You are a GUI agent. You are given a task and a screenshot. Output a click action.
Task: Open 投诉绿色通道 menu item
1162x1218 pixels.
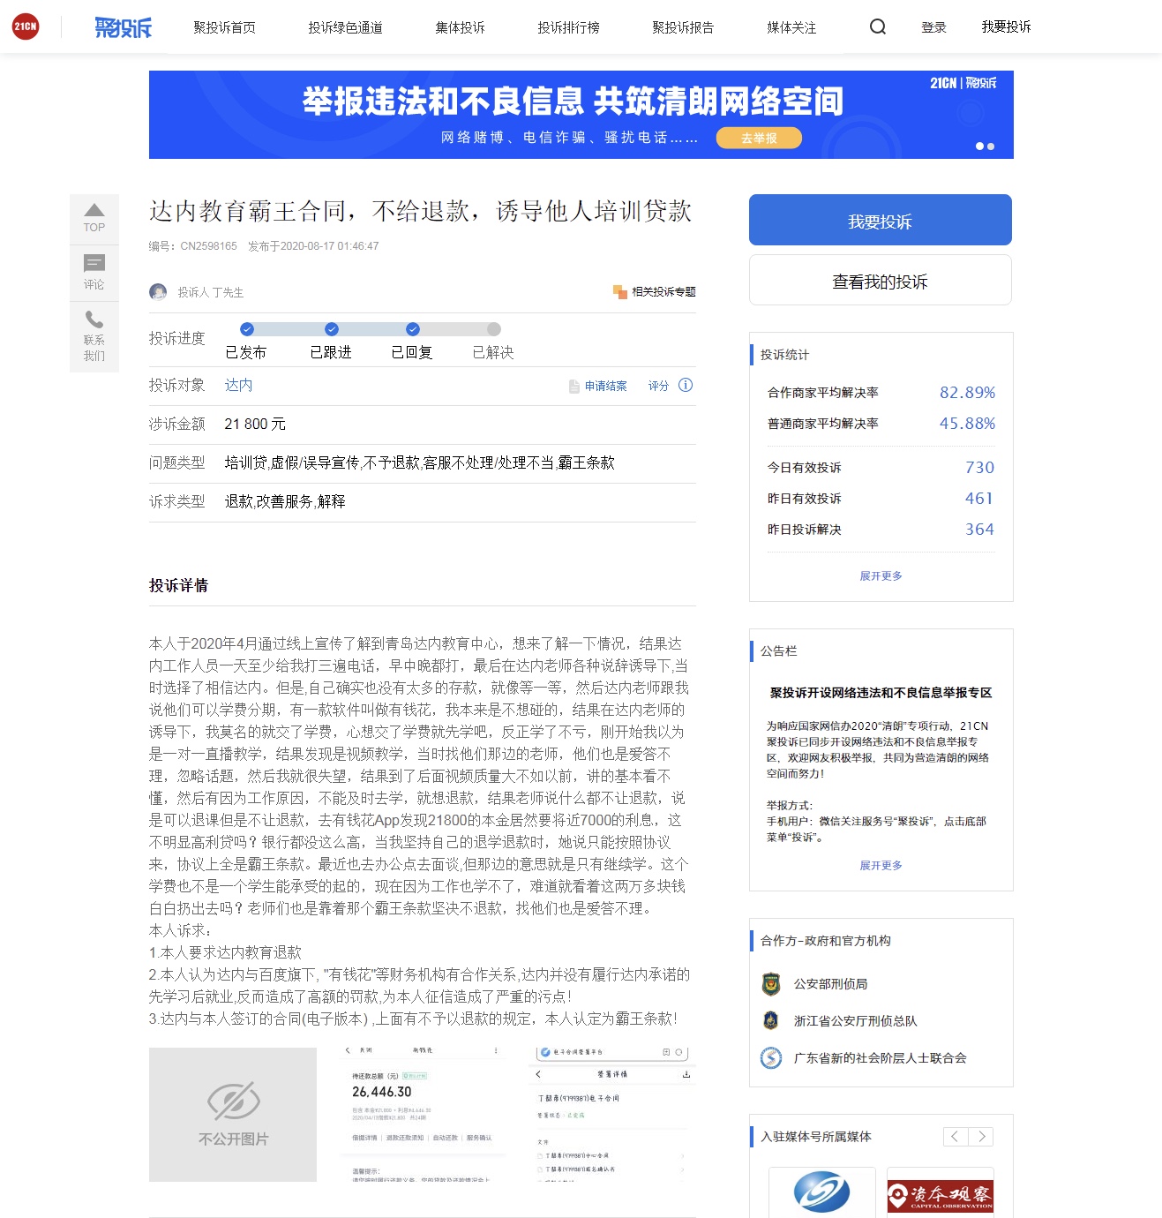(346, 27)
